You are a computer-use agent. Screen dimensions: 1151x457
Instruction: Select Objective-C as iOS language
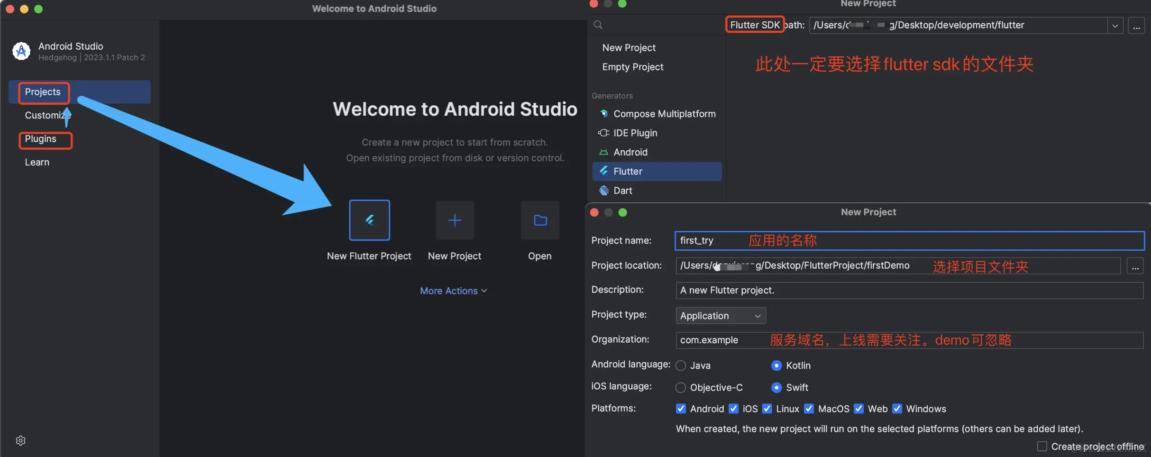coord(681,388)
